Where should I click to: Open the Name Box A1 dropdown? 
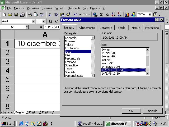(x=27, y=27)
